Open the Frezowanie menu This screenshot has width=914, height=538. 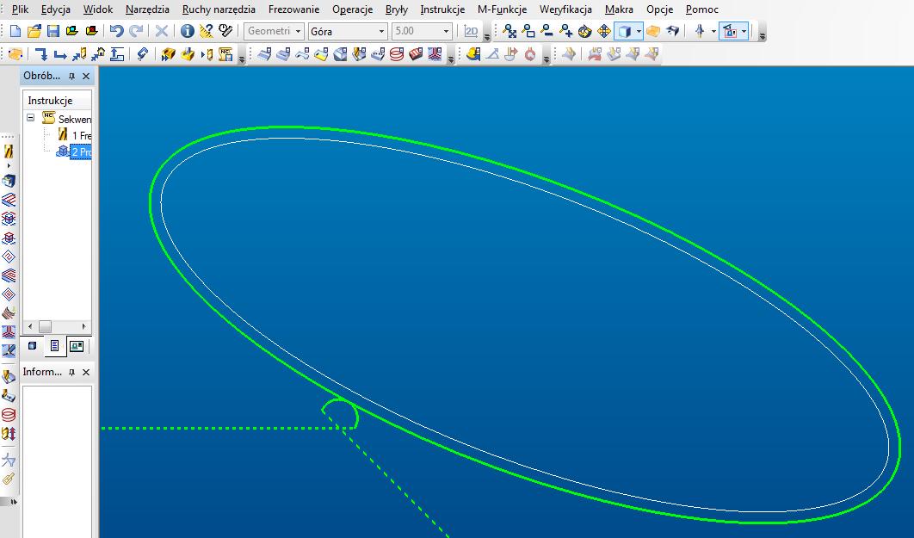(293, 9)
